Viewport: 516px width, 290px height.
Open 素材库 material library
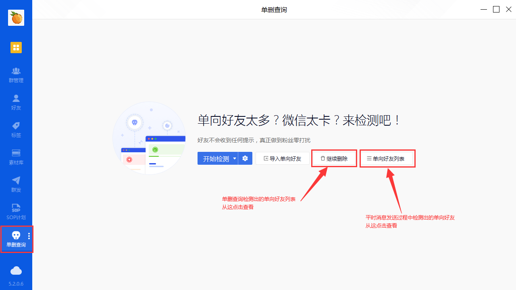point(16,157)
